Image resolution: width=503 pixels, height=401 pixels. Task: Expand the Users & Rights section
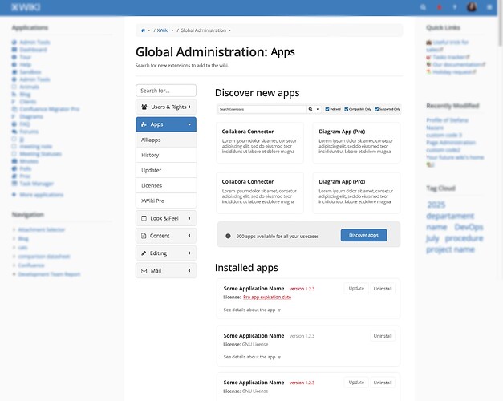click(x=189, y=107)
